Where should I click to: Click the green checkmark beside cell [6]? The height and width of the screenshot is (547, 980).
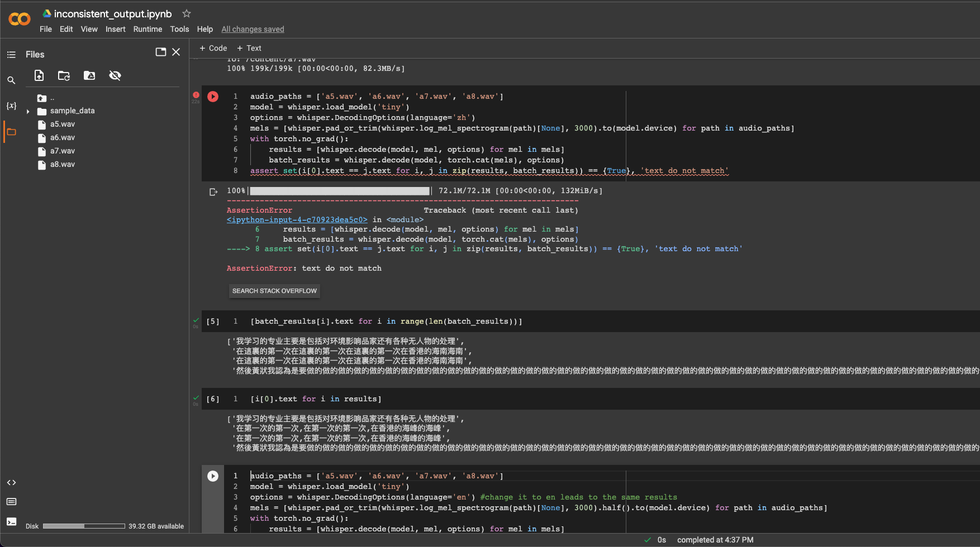click(196, 397)
